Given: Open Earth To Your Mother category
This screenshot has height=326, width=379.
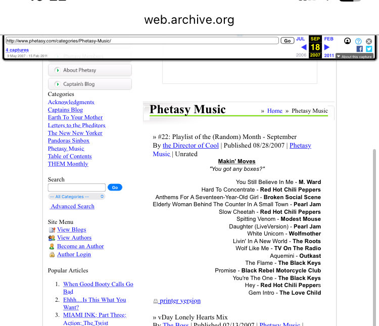Looking at the screenshot, I should [x=75, y=118].
